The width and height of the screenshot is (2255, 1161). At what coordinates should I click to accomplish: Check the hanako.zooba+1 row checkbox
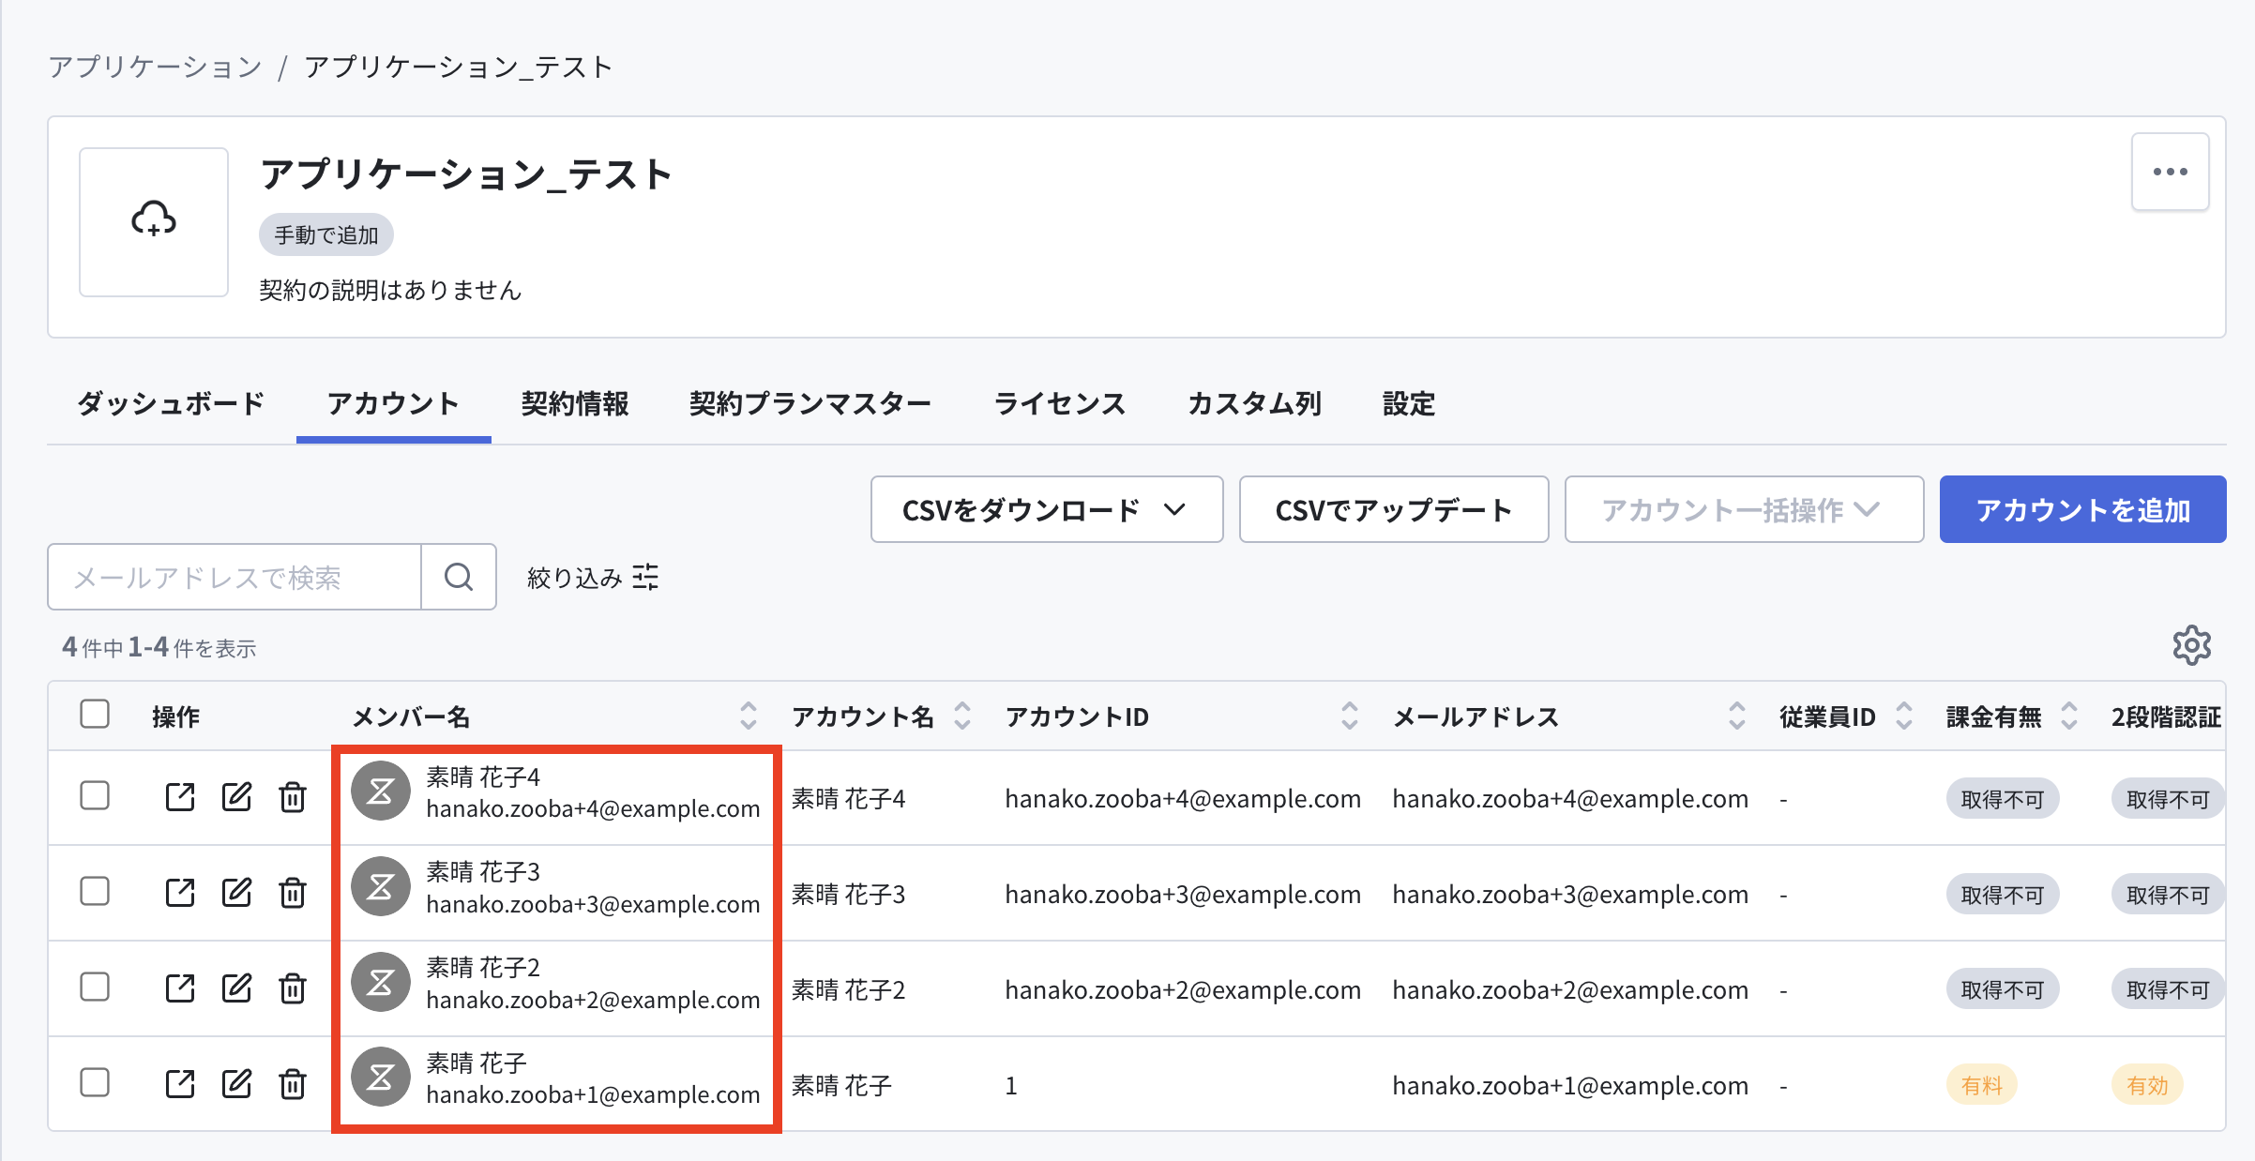click(x=95, y=1083)
